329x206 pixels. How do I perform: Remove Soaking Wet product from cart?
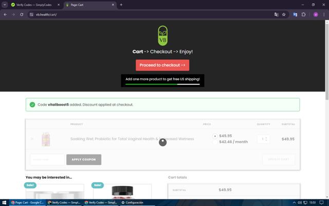[x=32, y=139]
